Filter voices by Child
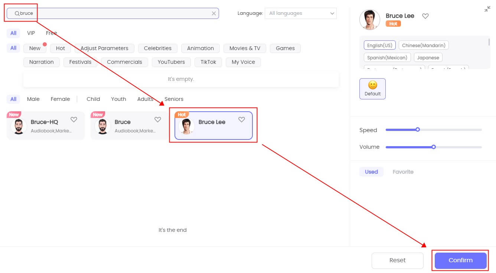Image resolution: width=496 pixels, height=273 pixels. [93, 99]
